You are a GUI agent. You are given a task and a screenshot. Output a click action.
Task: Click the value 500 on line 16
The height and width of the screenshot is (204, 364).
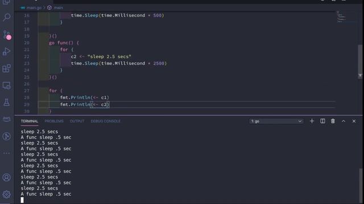point(157,15)
